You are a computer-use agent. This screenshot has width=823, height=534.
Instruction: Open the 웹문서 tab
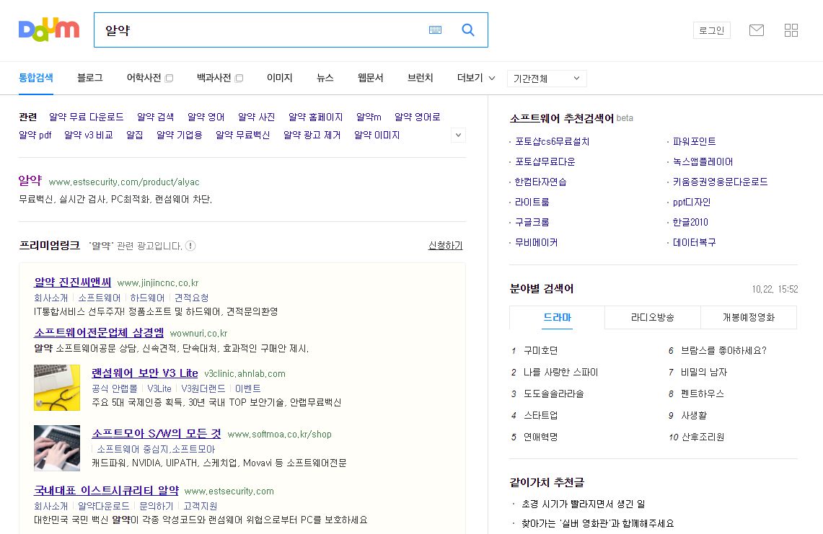coord(371,78)
